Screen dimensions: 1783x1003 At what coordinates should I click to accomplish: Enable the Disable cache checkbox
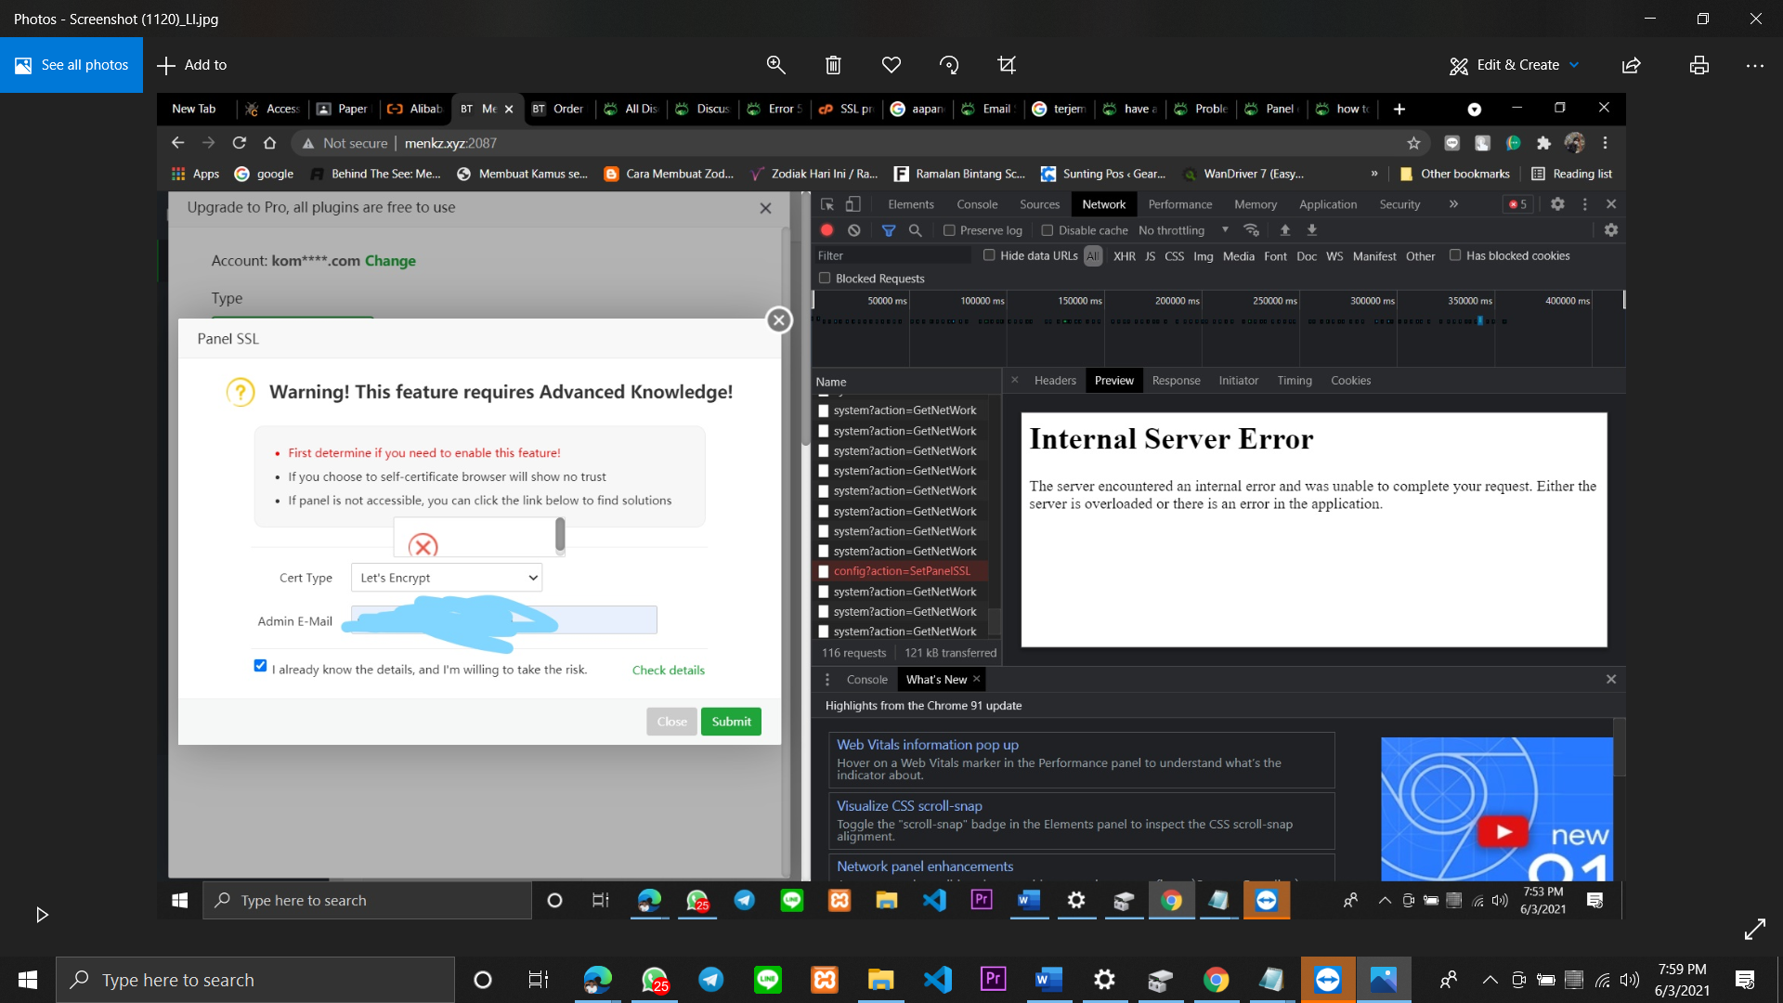click(1048, 230)
